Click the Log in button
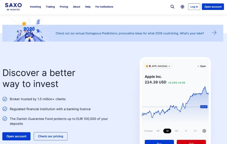Screen dimensions: 227x144 (x=194, y=7)
